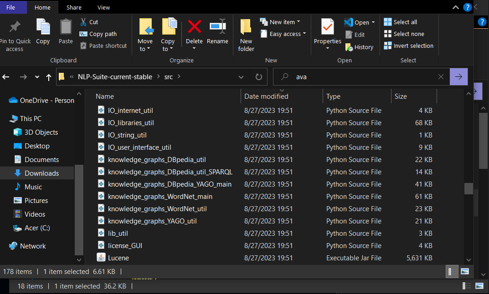Click the Delete icon in the ribbon
489x294 pixels.
(x=194, y=31)
